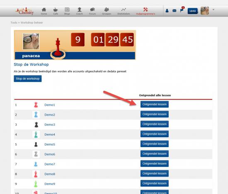Open the Demo3 user link
The image size is (228, 194).
click(x=50, y=125)
